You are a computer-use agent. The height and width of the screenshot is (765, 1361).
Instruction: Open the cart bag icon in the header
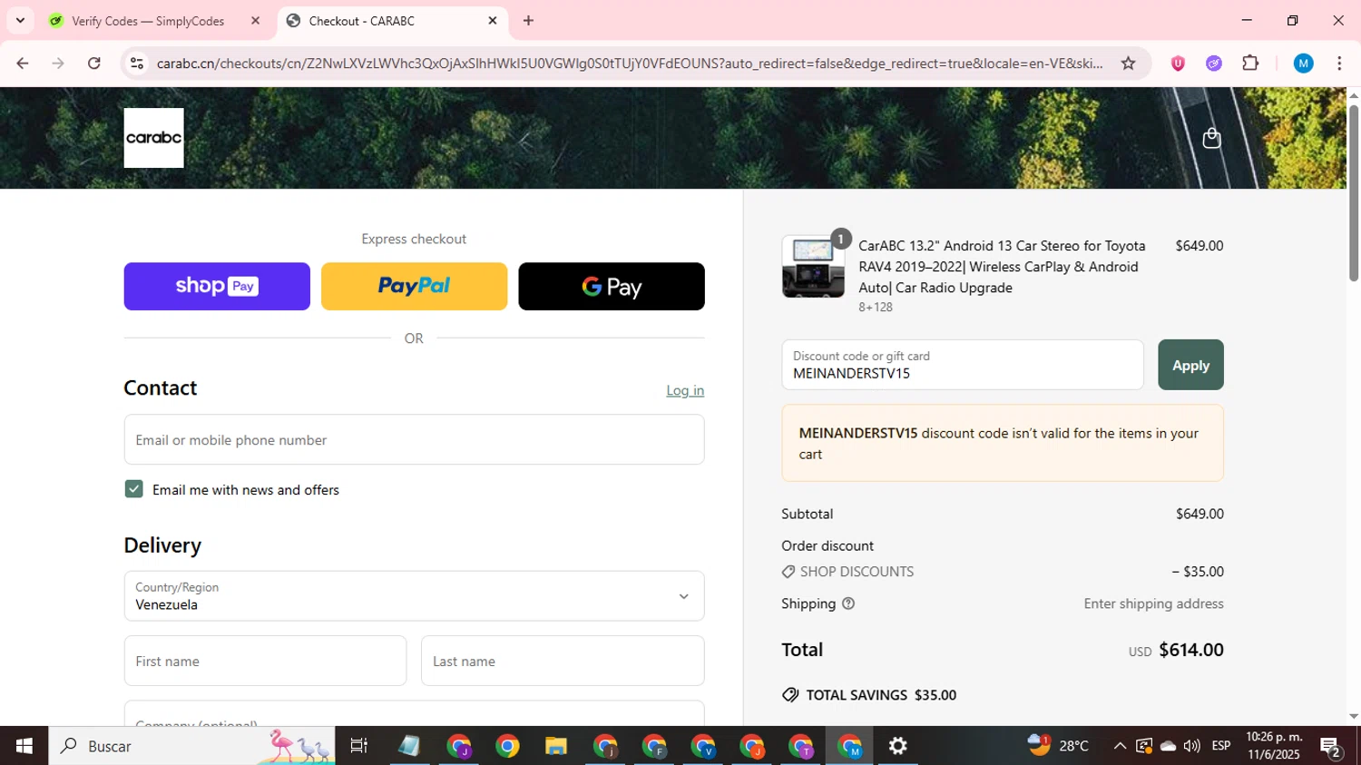click(1211, 138)
